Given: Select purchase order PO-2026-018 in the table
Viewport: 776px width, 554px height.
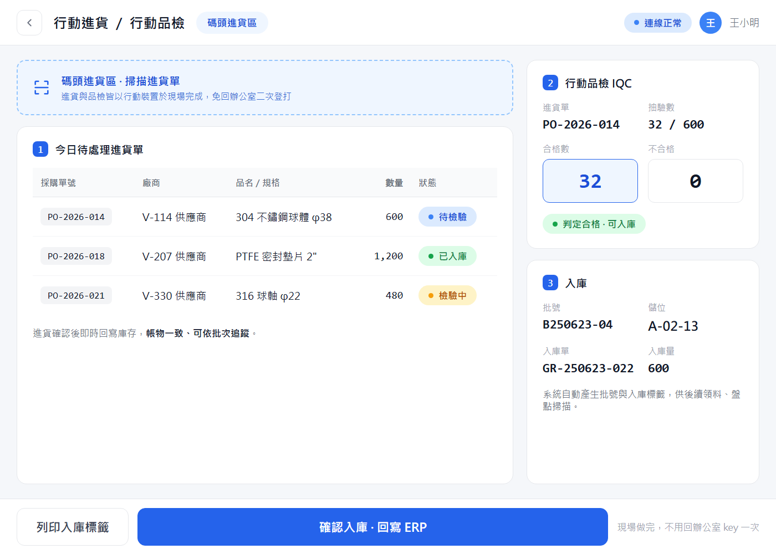Looking at the screenshot, I should point(76,256).
